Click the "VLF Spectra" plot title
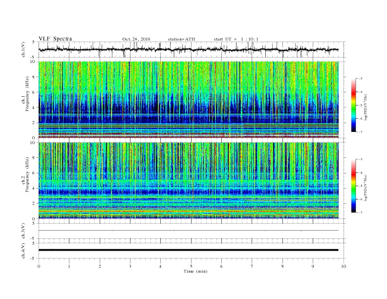Screen dimensions: 387x299 55,39
